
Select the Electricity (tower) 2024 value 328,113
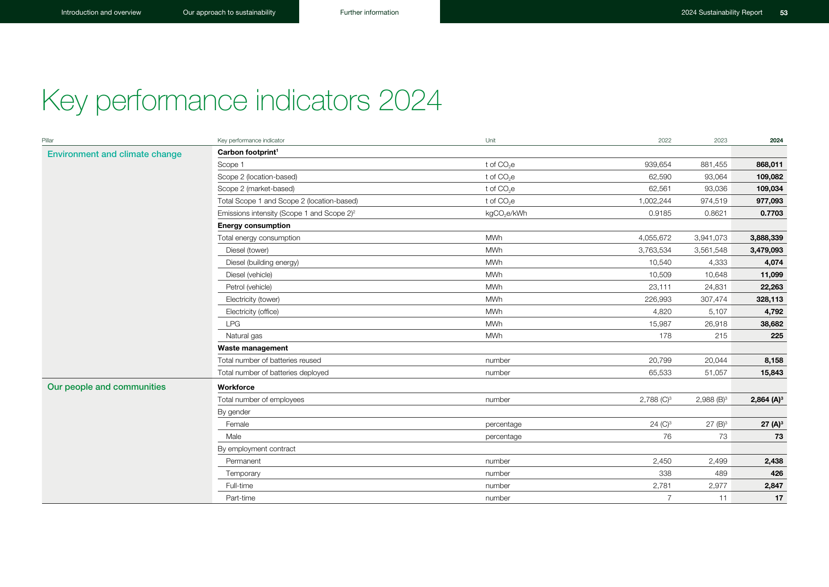coord(769,299)
